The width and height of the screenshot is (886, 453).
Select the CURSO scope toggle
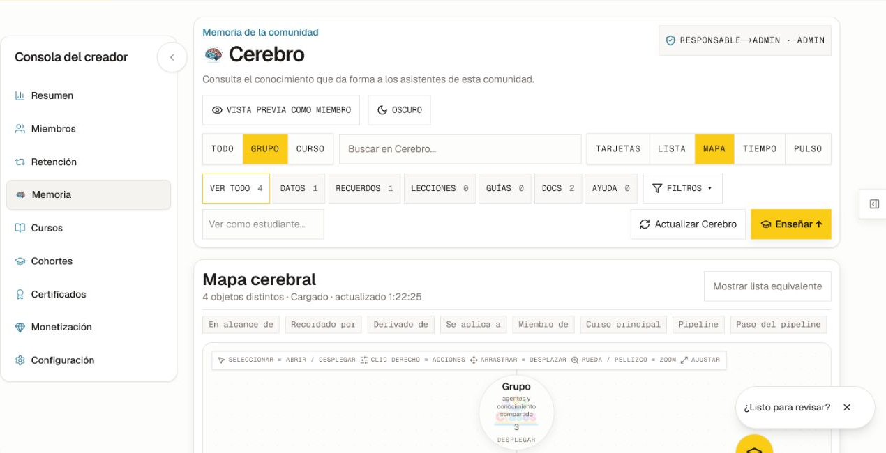(x=310, y=149)
